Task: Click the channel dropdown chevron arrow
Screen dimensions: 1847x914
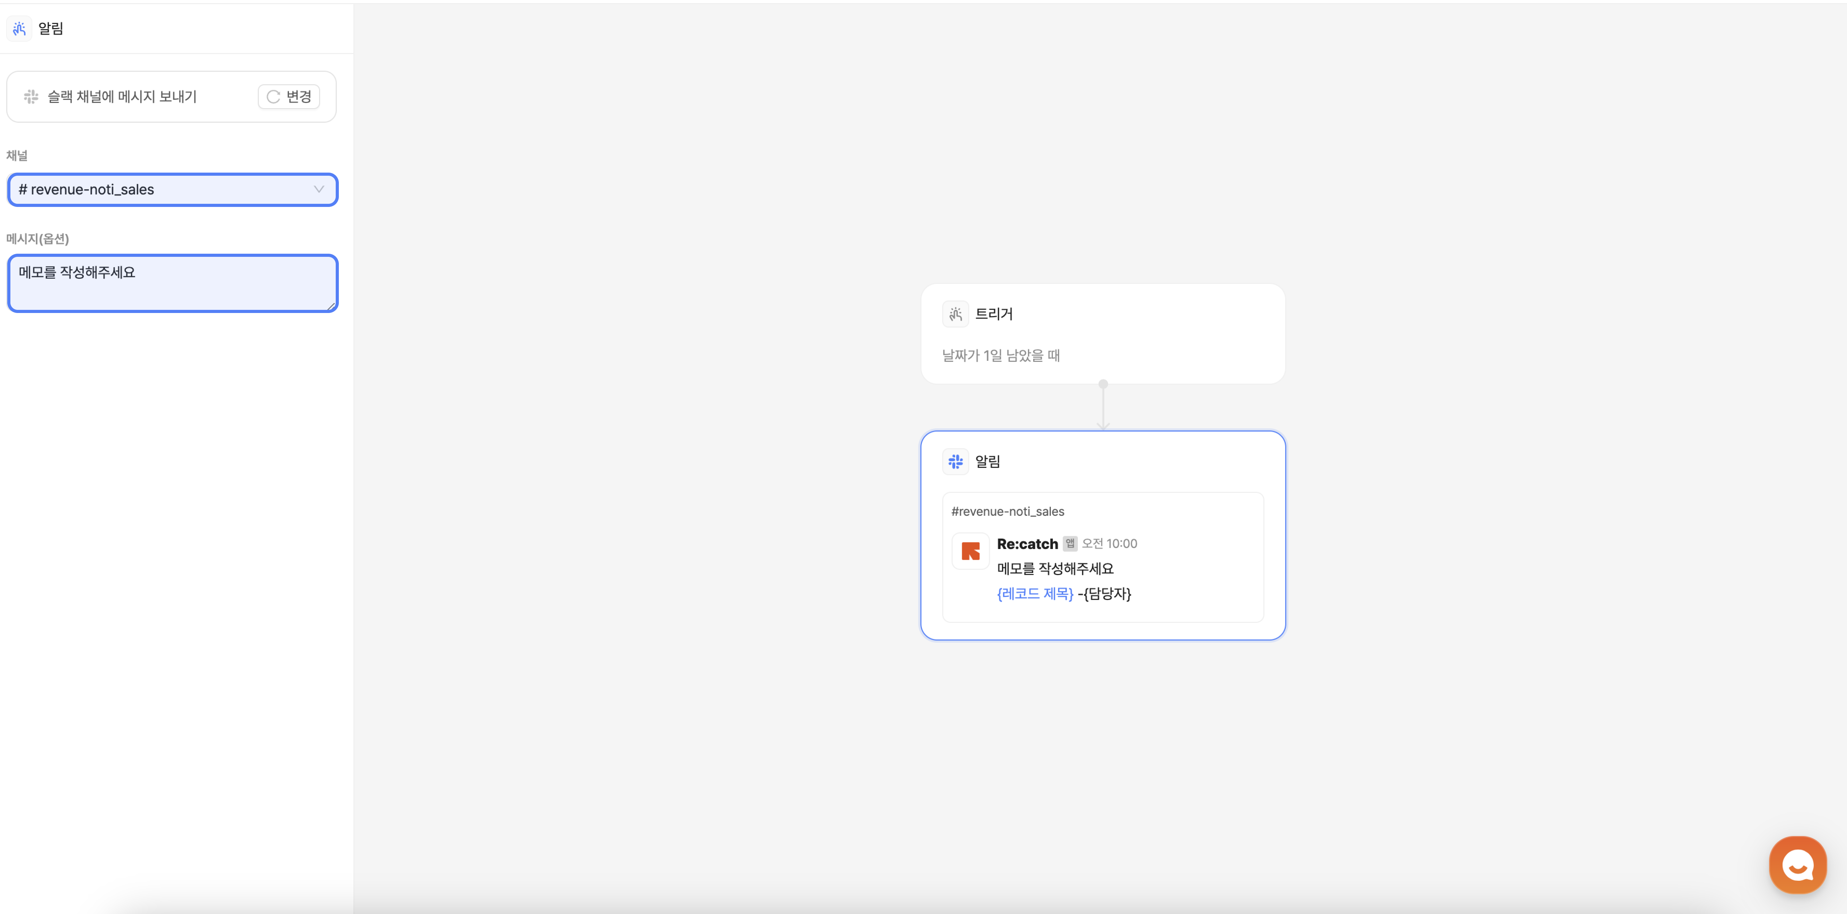Action: [318, 189]
